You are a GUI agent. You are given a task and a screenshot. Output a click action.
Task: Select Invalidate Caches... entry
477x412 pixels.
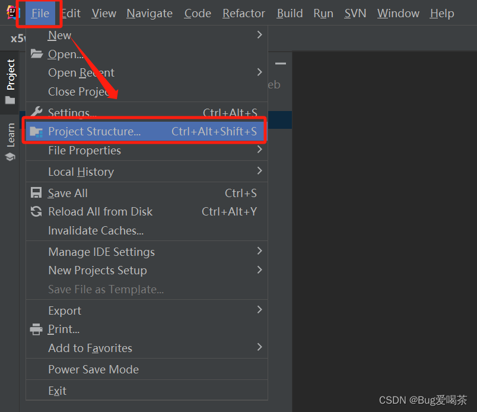pyautogui.click(x=147, y=230)
